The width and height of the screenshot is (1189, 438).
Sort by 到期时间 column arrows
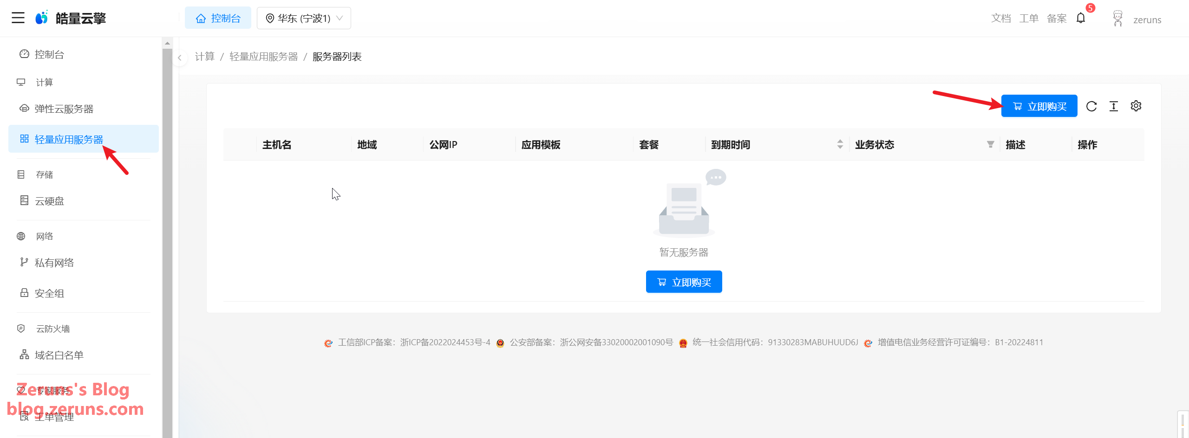click(840, 145)
